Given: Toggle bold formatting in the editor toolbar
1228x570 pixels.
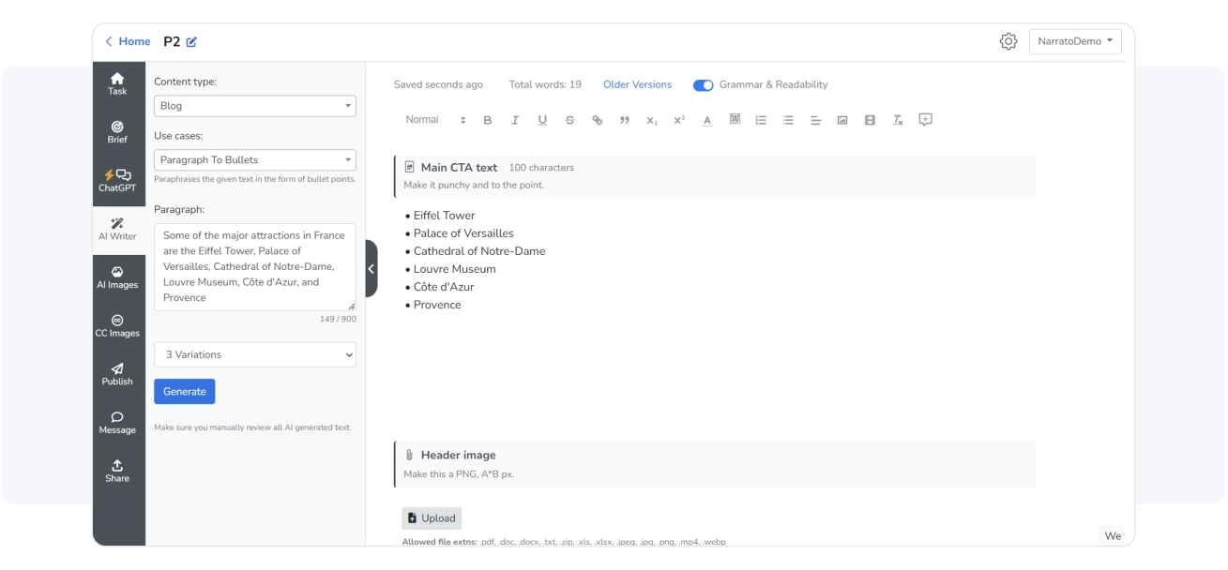Looking at the screenshot, I should [x=488, y=120].
